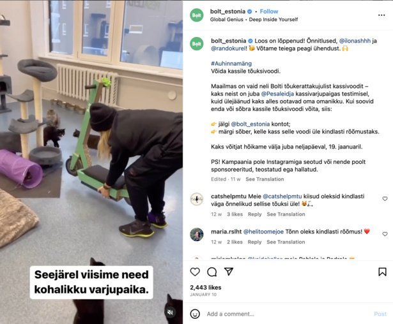Unmute the video with the speaker icon

(x=171, y=313)
